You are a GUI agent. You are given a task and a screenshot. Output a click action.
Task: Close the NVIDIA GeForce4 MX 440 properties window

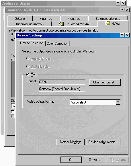pos(127,10)
